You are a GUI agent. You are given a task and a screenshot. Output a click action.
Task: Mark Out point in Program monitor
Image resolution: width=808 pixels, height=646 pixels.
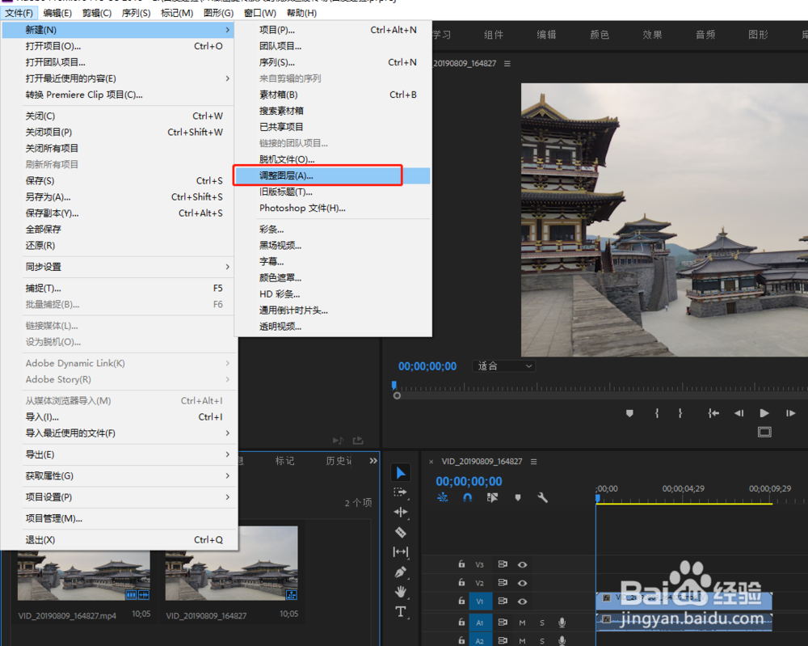(680, 413)
